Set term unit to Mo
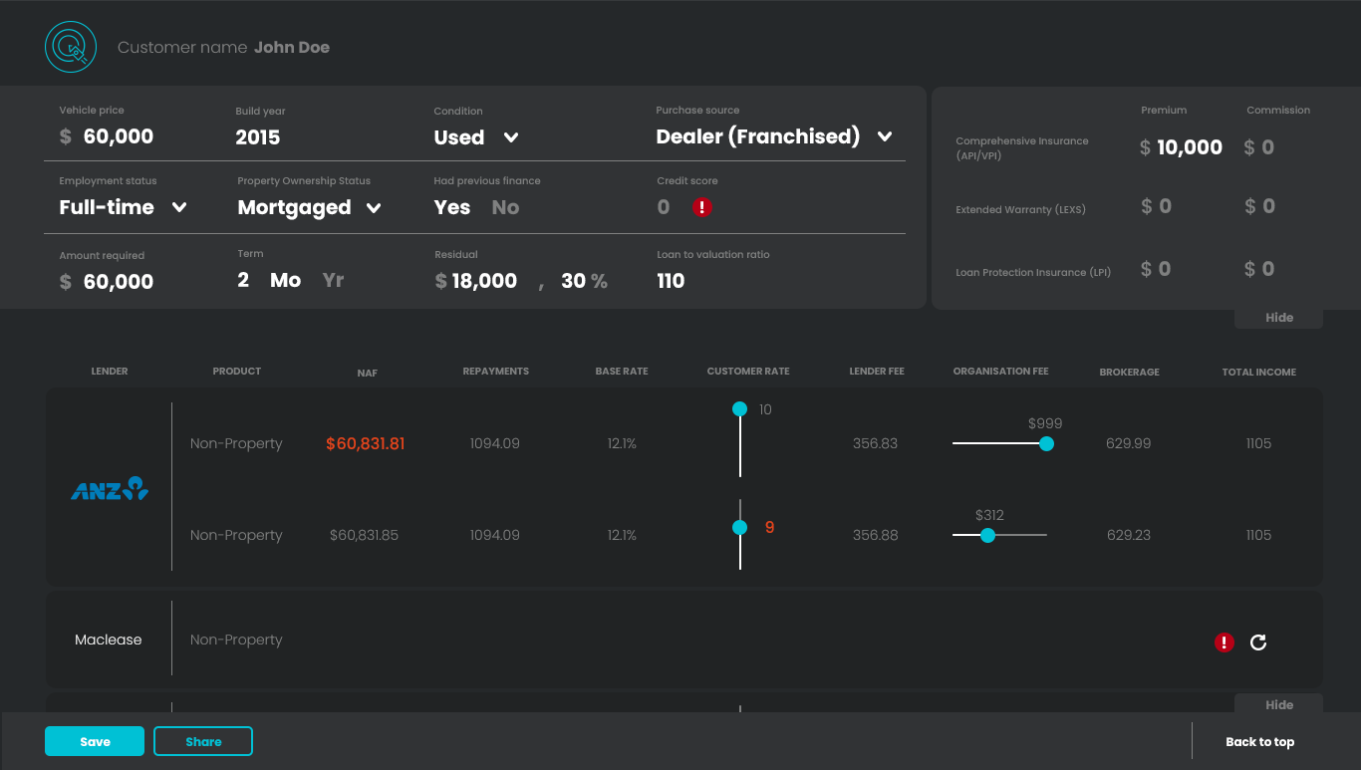This screenshot has height=770, width=1361. 285,280
